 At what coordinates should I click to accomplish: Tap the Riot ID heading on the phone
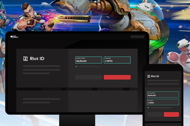click(x=155, y=76)
